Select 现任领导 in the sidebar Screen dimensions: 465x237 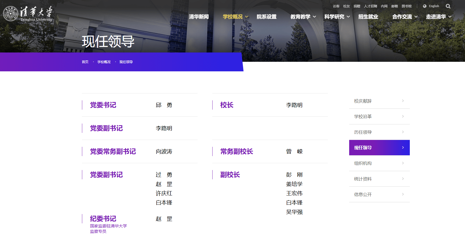coord(379,148)
